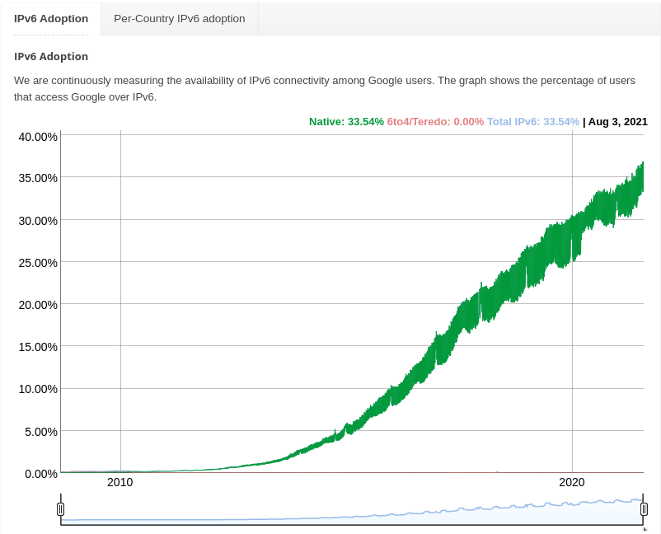Click the left range slider handle

click(60, 509)
